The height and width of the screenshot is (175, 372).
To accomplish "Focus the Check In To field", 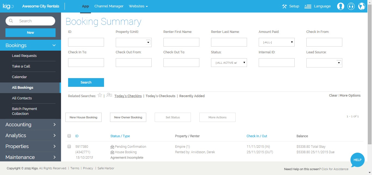I will click(86, 63).
